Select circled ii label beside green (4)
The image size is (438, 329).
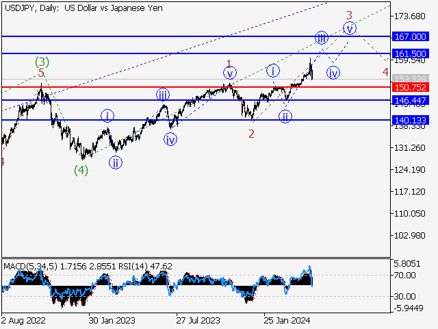116,162
